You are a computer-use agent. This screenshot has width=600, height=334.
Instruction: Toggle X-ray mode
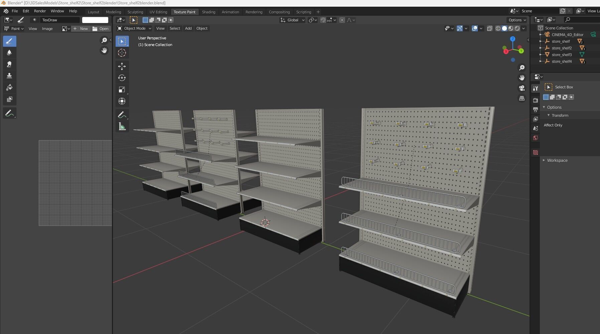pos(490,28)
